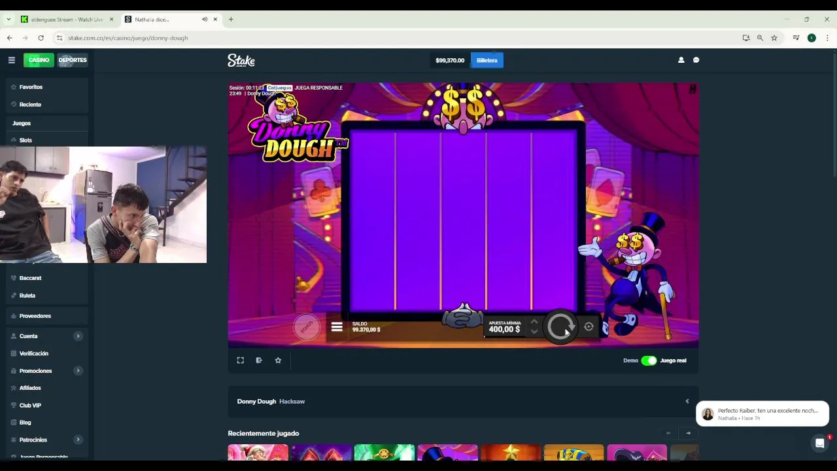Expand the Patrocinios submenu arrow
837x471 pixels.
pyautogui.click(x=78, y=440)
